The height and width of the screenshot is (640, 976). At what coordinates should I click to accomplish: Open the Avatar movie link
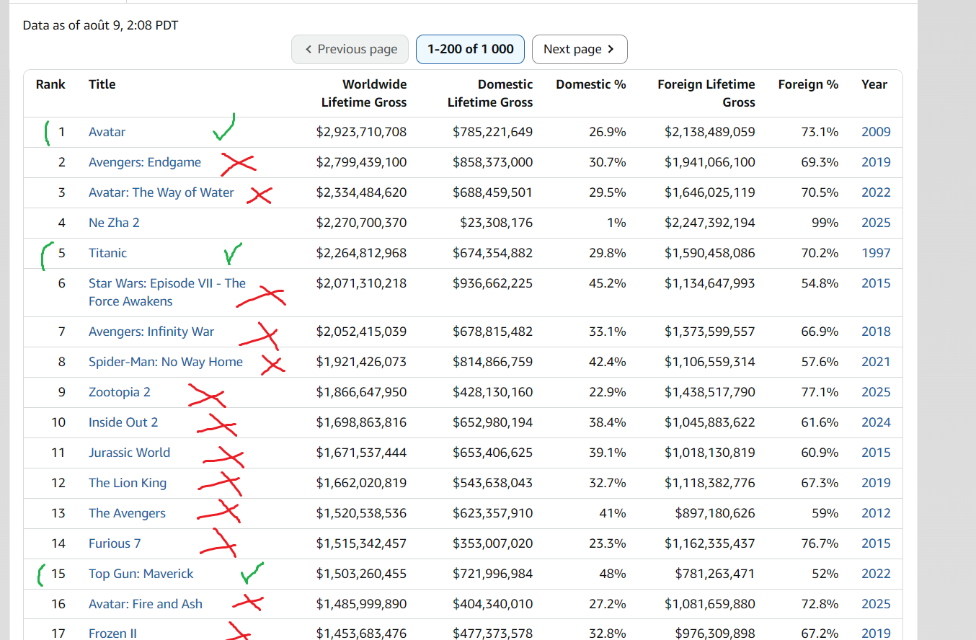point(107,132)
